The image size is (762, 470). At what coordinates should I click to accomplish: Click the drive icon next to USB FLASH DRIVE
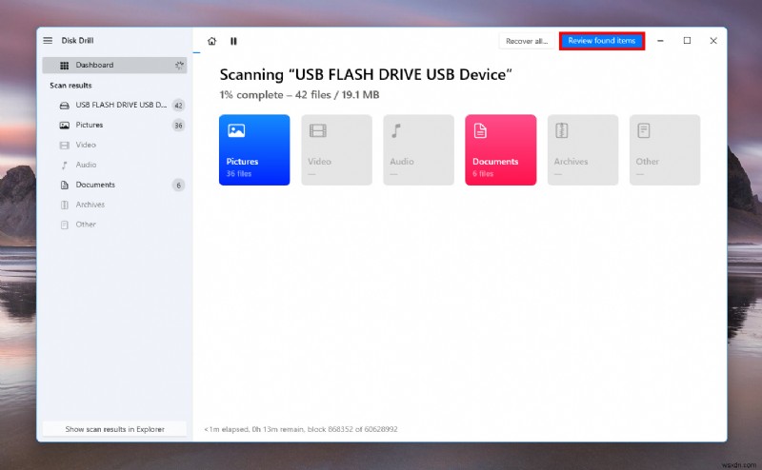click(64, 106)
